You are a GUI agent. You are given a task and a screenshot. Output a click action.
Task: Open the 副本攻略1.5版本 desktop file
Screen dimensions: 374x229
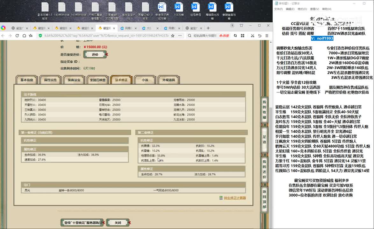pyautogui.click(x=45, y=11)
